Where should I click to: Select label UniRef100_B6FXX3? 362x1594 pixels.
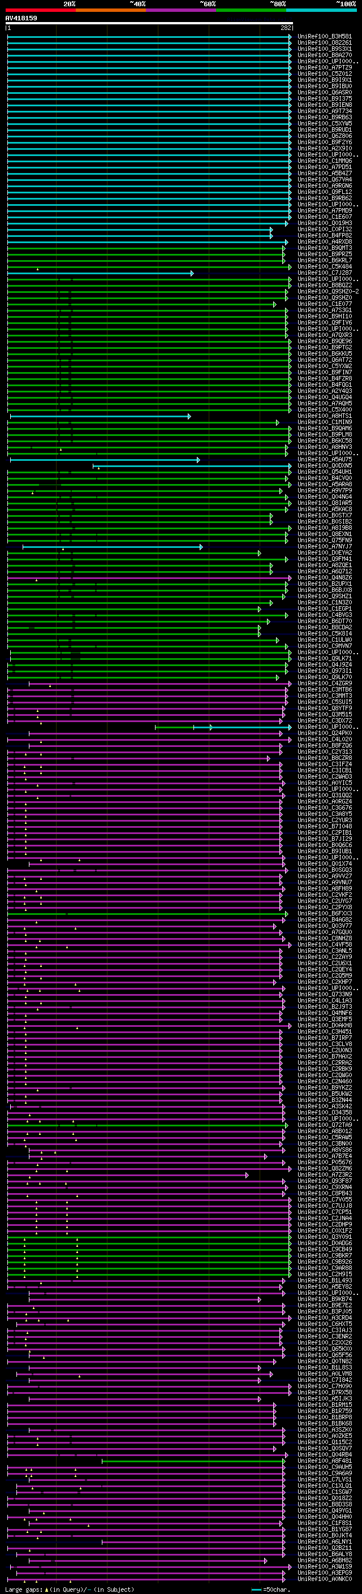[x=325, y=913]
